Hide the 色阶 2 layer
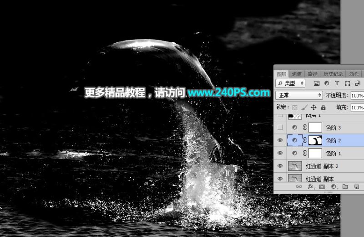The width and height of the screenshot is (364, 237). [x=280, y=140]
